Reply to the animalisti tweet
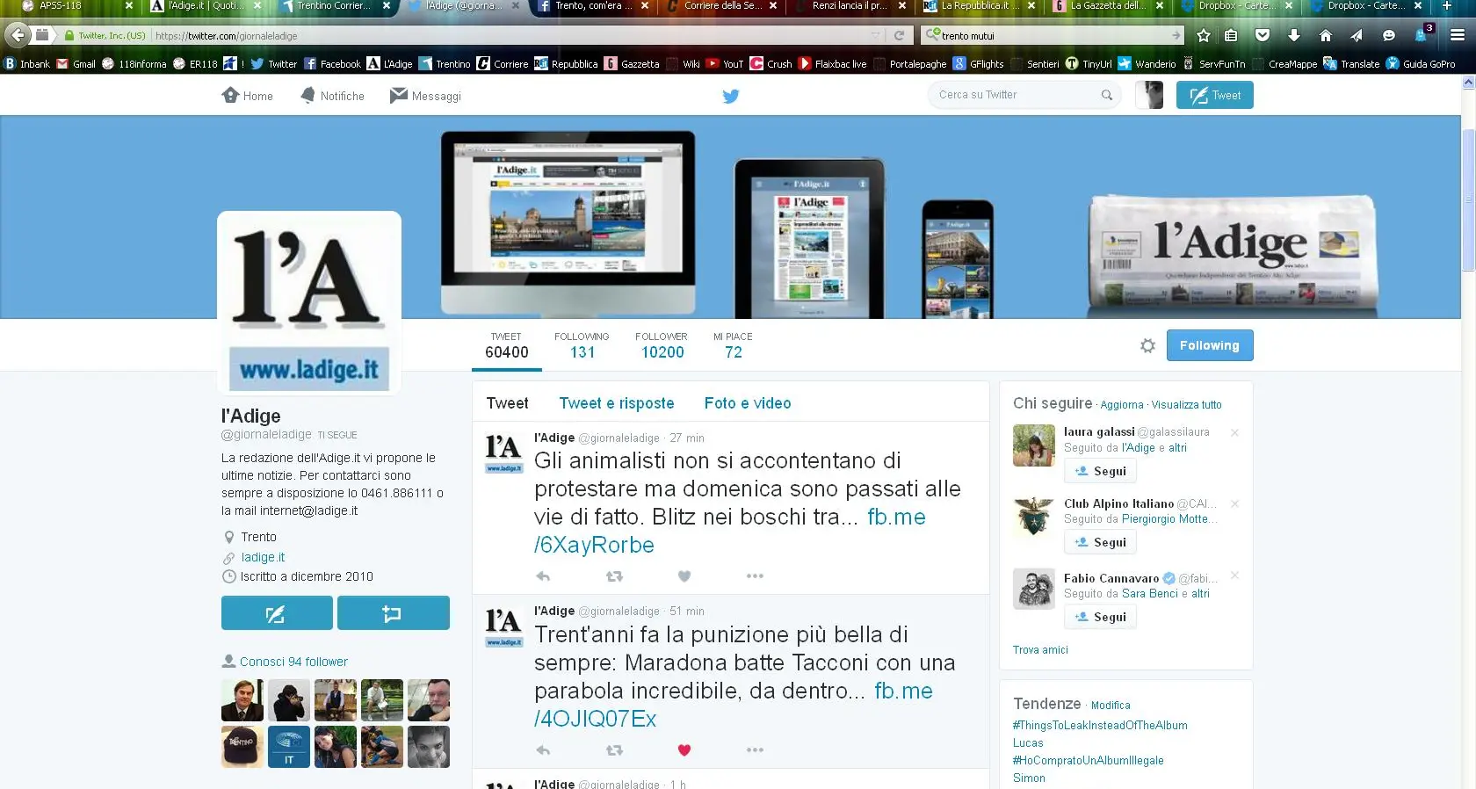The height and width of the screenshot is (789, 1476). point(543,576)
